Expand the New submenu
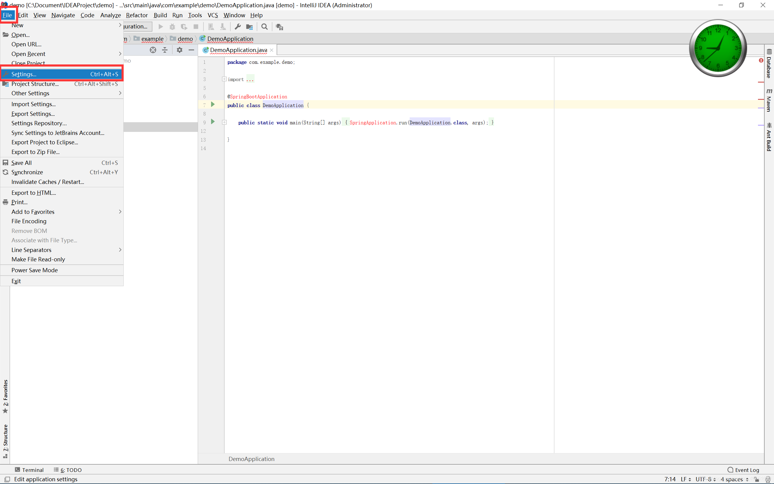774x484 pixels. (62, 25)
